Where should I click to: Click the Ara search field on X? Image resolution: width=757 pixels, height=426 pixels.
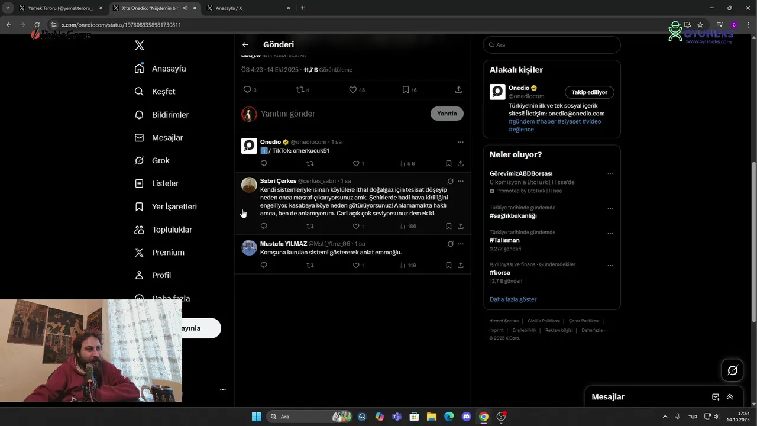point(552,45)
